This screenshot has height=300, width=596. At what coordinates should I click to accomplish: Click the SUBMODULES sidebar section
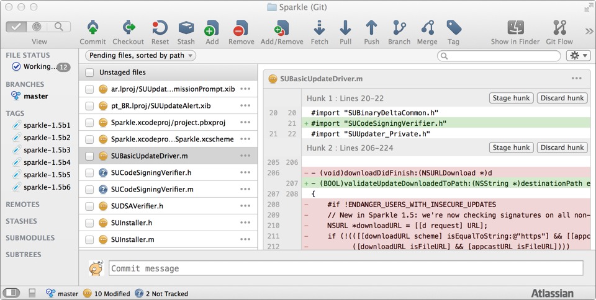coord(30,238)
